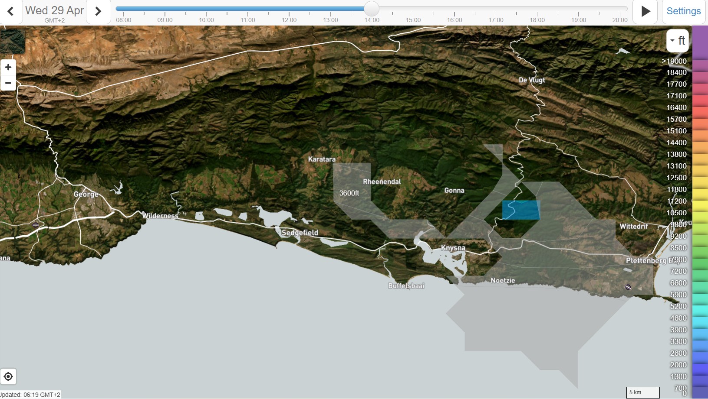The image size is (708, 399).
Task: Click the Plettenberg airport marker icon
Action: [x=628, y=287]
